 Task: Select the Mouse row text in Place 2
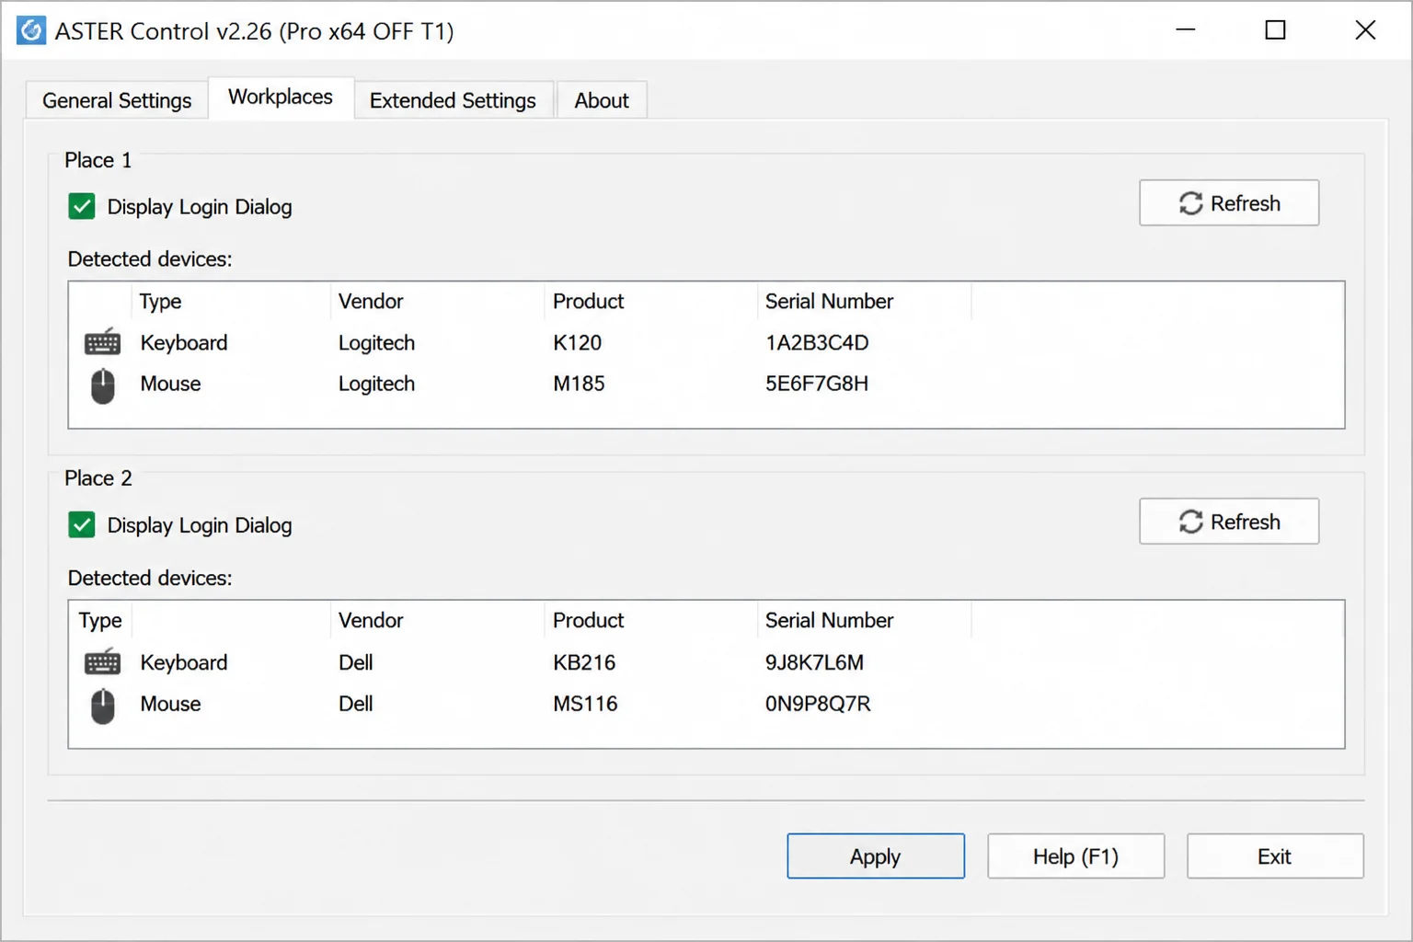click(x=170, y=704)
